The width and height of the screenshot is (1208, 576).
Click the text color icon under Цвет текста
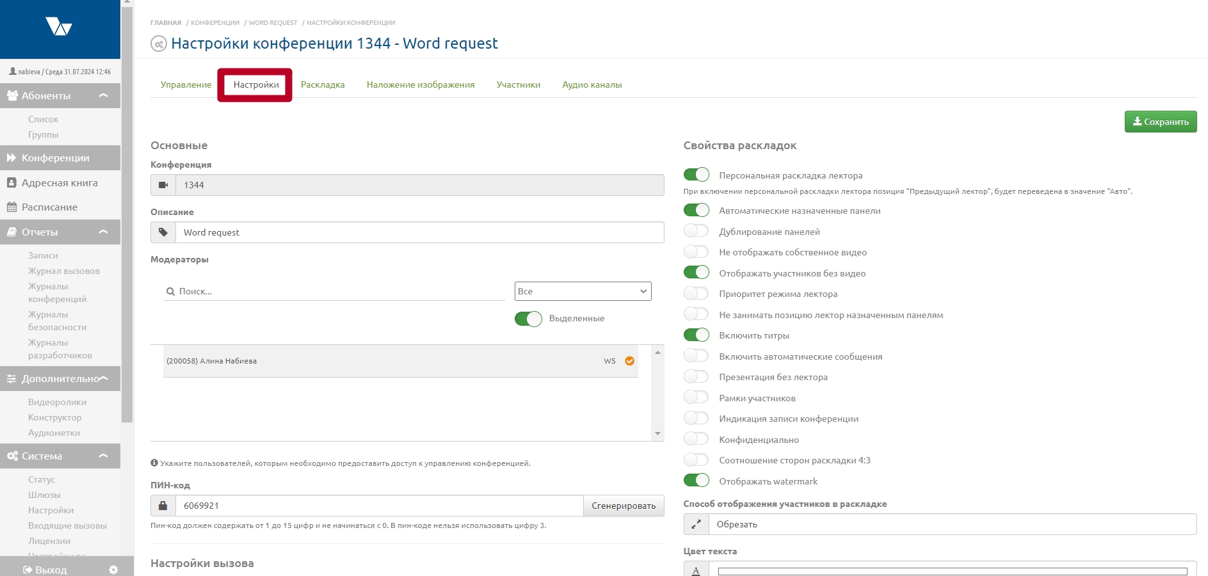(x=697, y=570)
